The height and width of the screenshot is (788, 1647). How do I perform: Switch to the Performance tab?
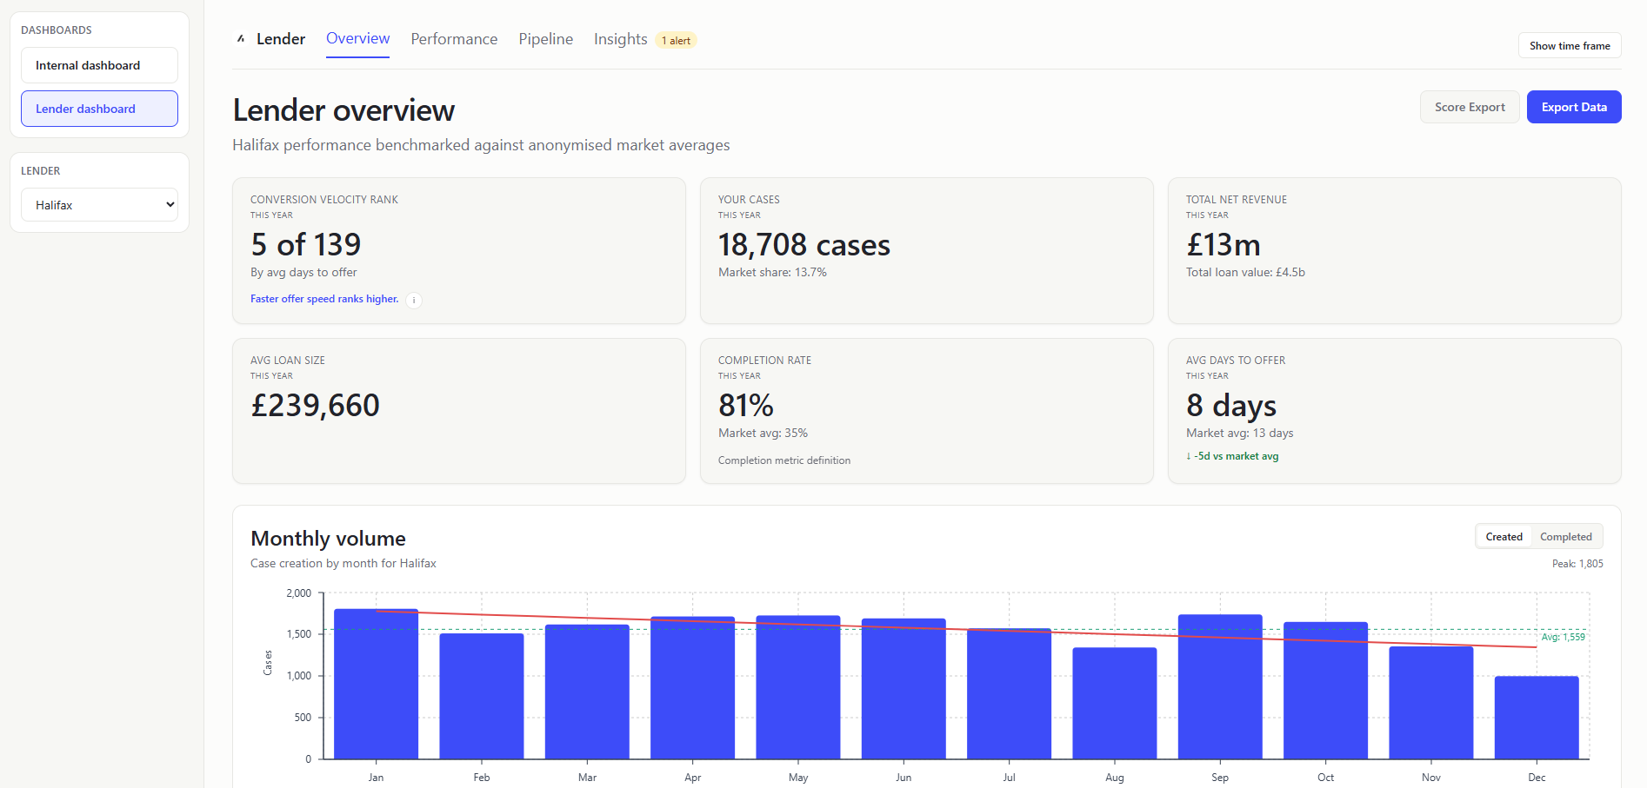[x=453, y=39]
